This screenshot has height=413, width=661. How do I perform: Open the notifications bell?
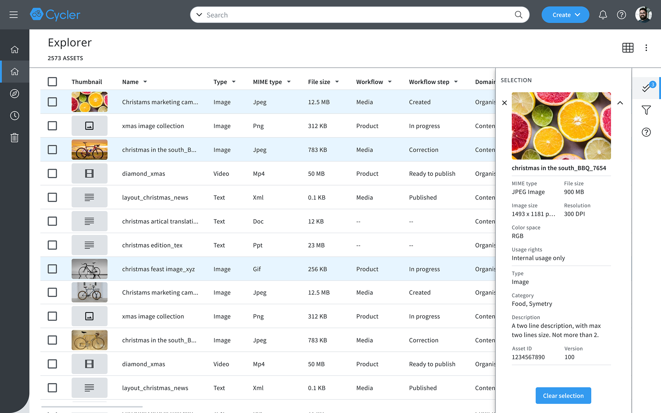pyautogui.click(x=603, y=14)
